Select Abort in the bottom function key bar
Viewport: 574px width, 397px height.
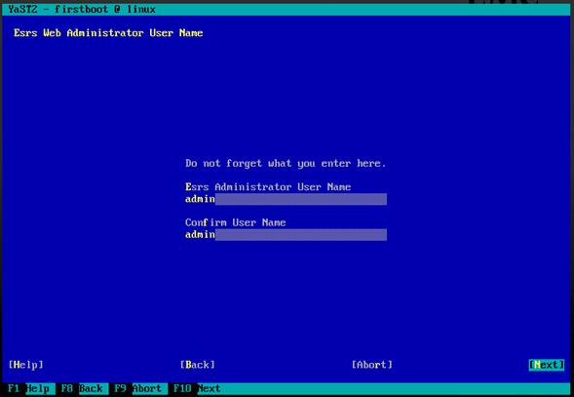[147, 388]
